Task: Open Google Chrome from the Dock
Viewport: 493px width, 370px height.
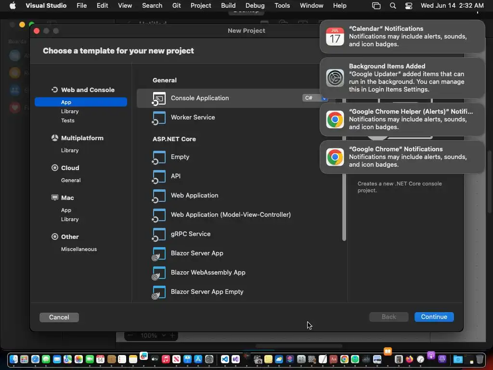Action: pos(344,359)
